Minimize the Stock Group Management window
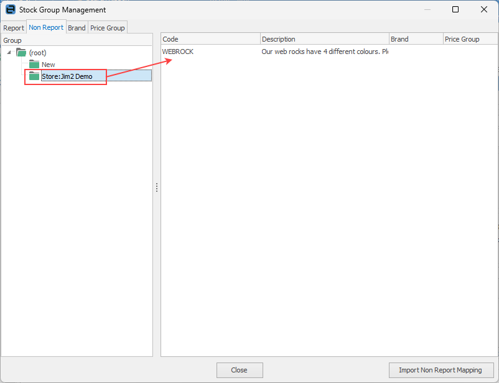Screen dimensions: 499x383 (427, 9)
